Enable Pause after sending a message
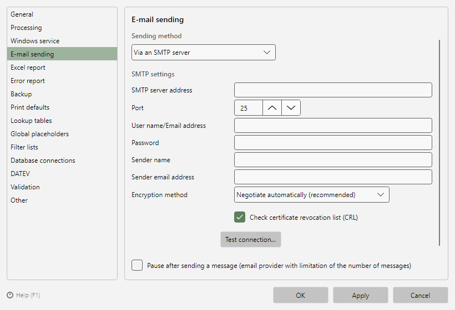This screenshot has width=455, height=310. point(137,265)
